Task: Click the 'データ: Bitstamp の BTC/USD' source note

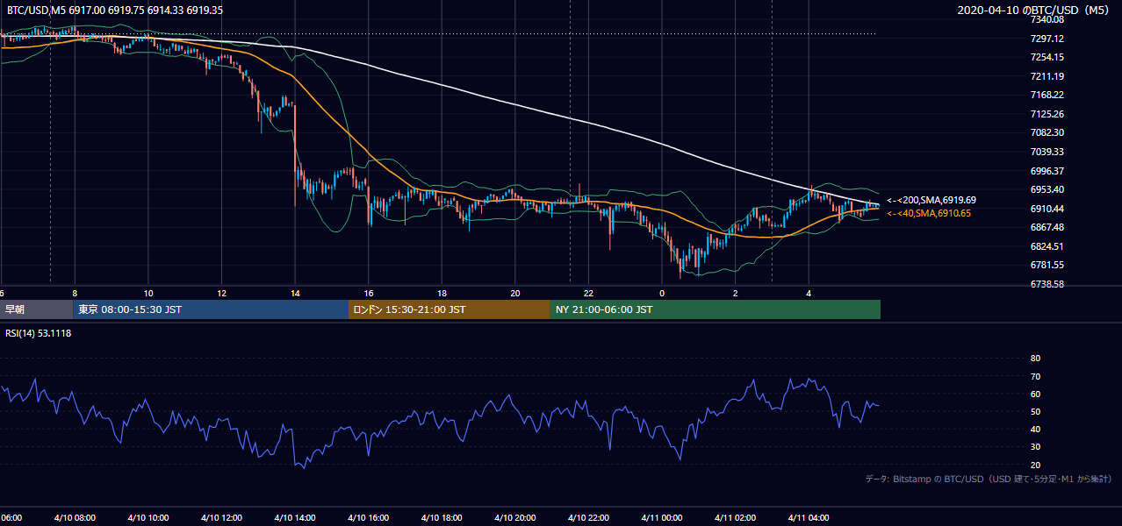Action: pyautogui.click(x=989, y=480)
